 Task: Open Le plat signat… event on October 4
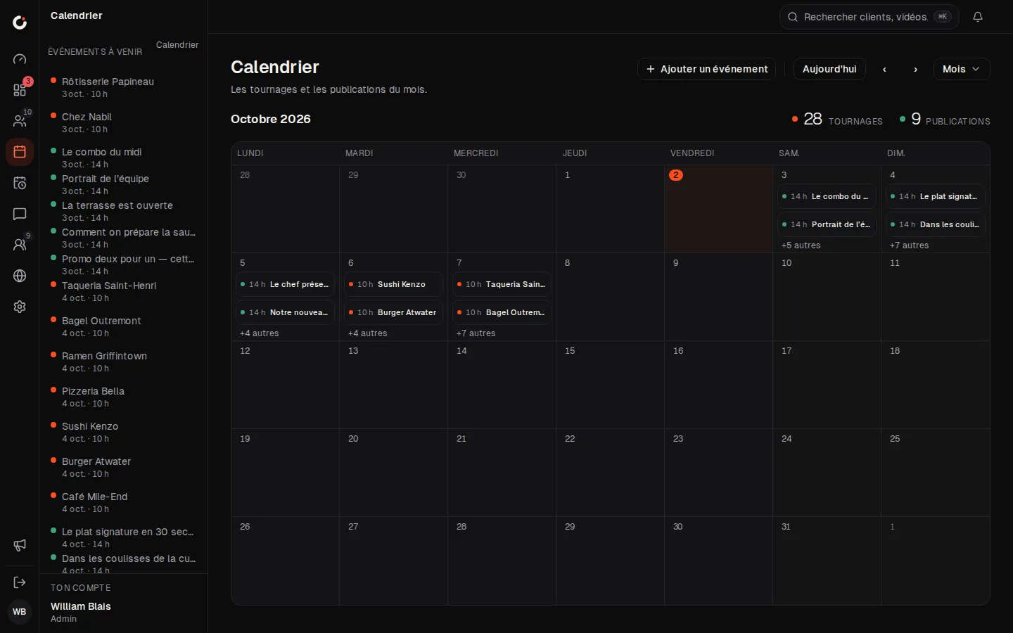click(936, 196)
